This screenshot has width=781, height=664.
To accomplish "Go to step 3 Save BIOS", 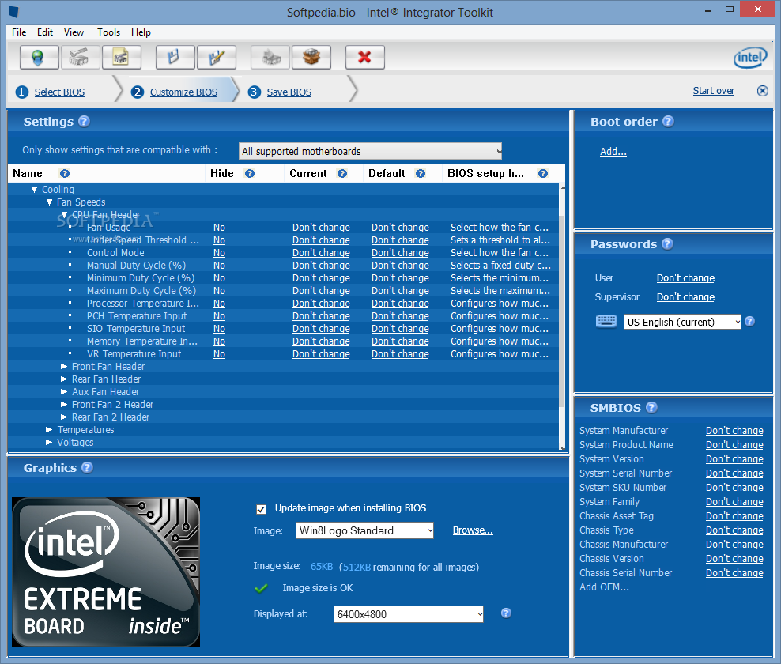I will 289,92.
